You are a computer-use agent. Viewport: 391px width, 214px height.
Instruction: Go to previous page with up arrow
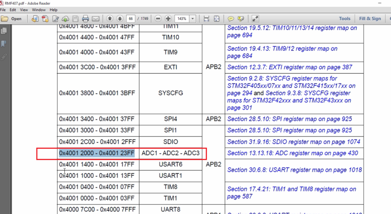click(x=110, y=19)
